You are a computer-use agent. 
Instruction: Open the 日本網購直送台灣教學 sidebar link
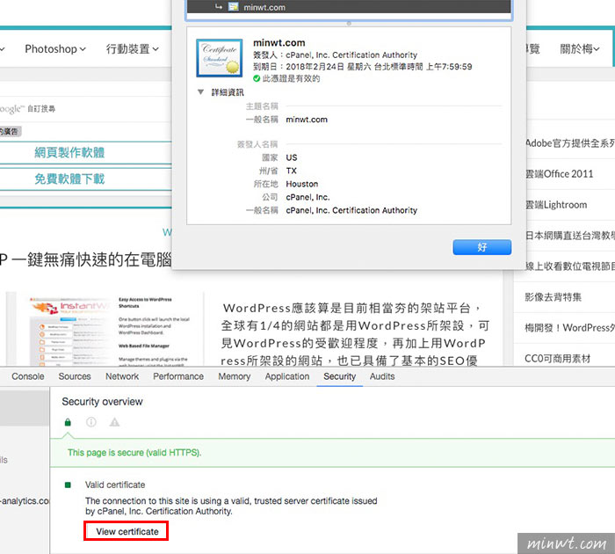tap(570, 236)
